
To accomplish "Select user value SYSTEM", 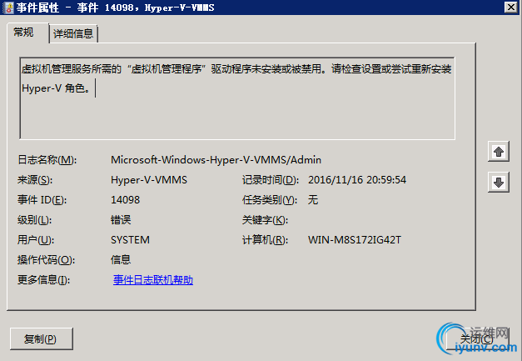I will point(130,240).
